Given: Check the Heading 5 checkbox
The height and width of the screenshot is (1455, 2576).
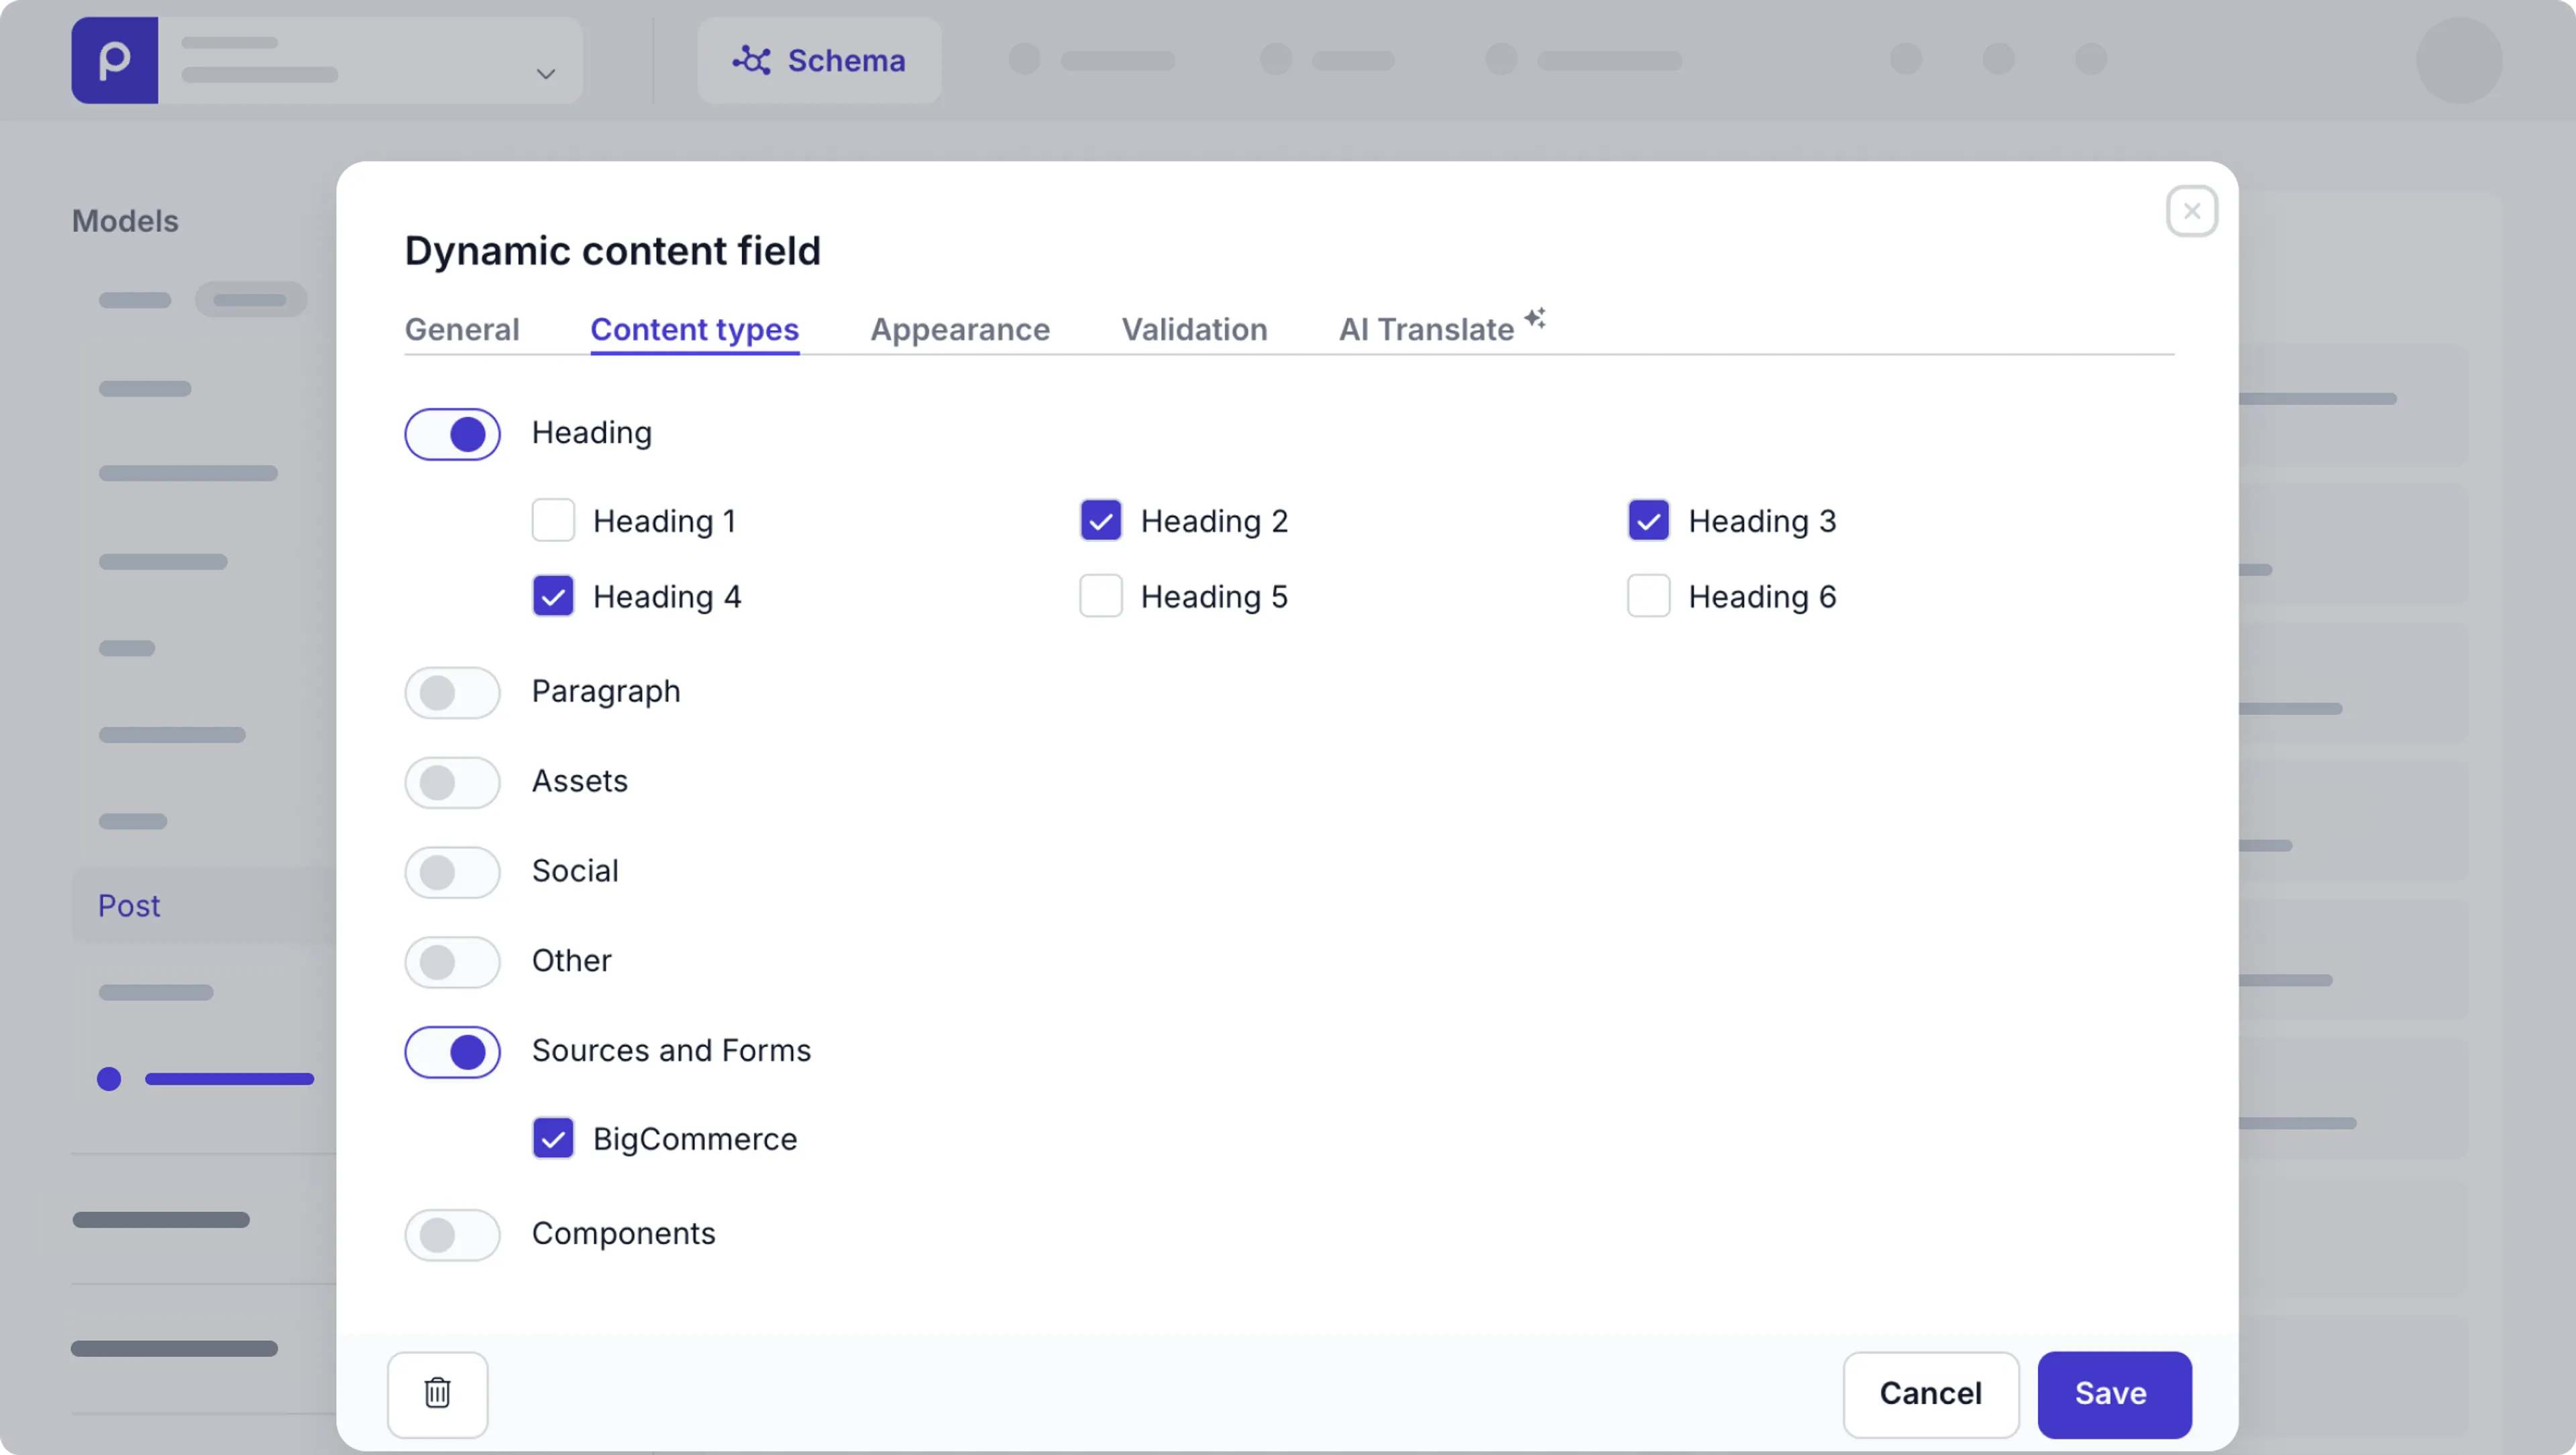Looking at the screenshot, I should pos(1100,596).
